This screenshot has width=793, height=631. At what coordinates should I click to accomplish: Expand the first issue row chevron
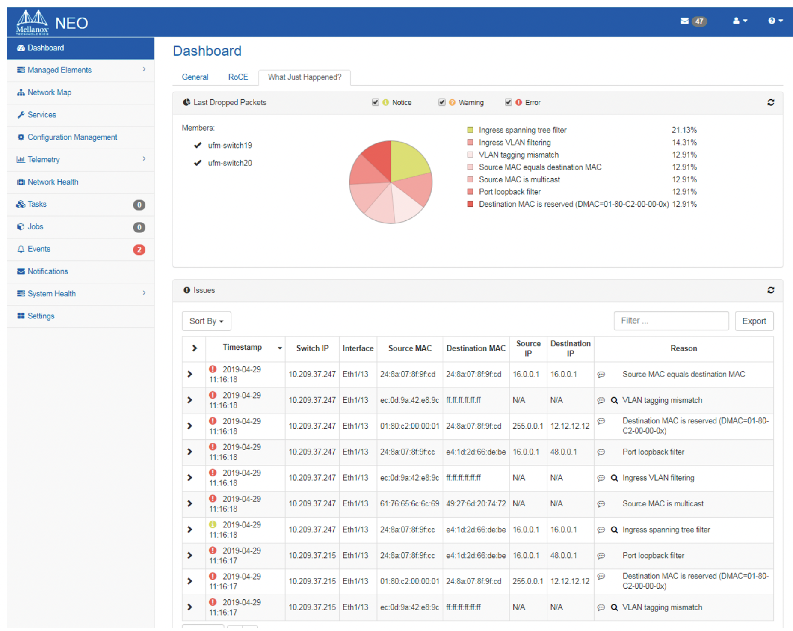click(190, 375)
